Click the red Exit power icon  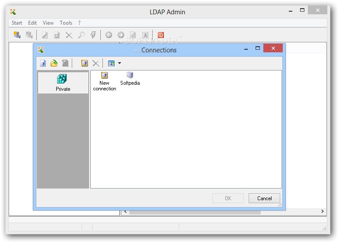(x=161, y=35)
